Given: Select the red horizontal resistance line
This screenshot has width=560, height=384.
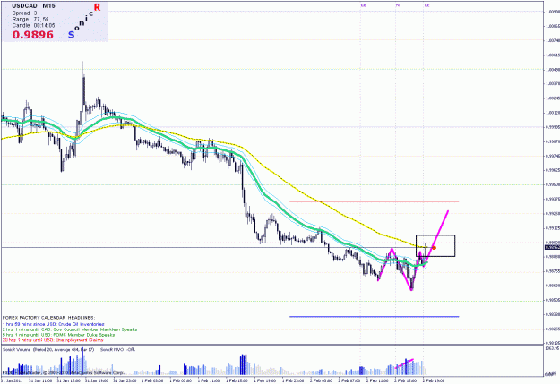Looking at the screenshot, I should pyautogui.click(x=374, y=201).
